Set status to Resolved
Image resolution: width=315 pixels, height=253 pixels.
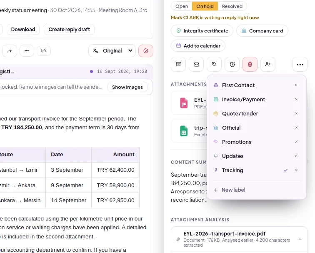coord(232,6)
